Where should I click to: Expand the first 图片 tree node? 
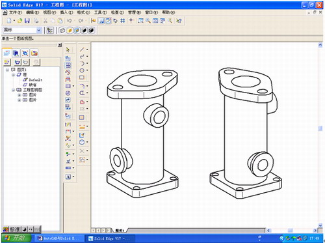point(19,95)
